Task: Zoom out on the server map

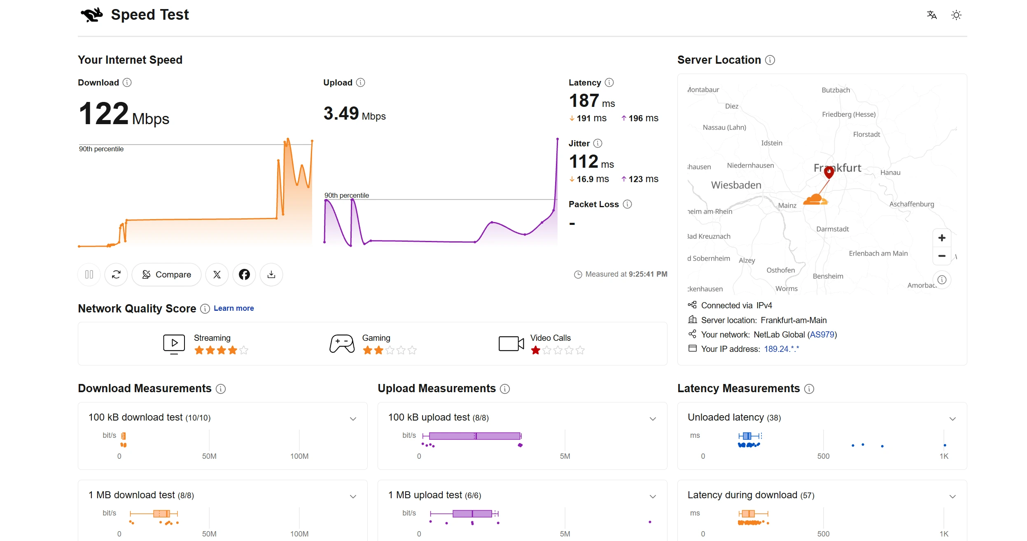Action: (x=942, y=256)
